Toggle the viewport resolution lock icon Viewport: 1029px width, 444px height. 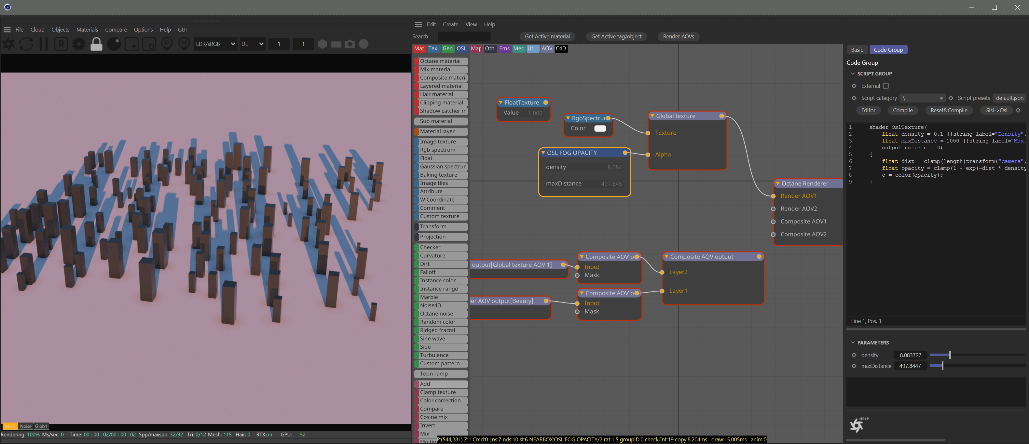pyautogui.click(x=96, y=44)
